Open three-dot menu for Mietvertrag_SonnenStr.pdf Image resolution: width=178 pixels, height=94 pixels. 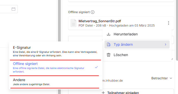click(x=169, y=23)
